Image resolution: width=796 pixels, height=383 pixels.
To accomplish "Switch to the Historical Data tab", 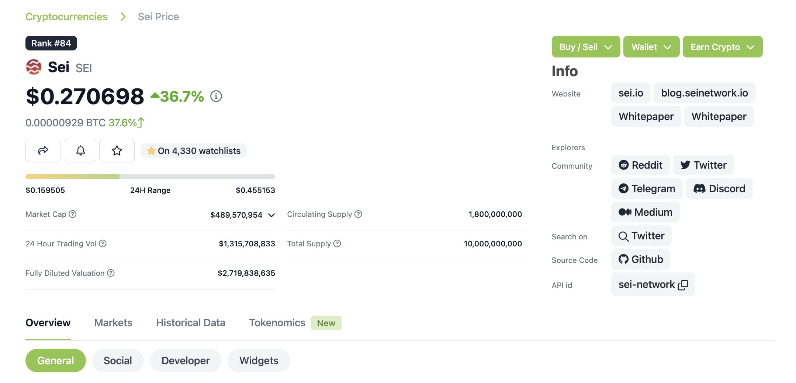I will click(x=191, y=323).
